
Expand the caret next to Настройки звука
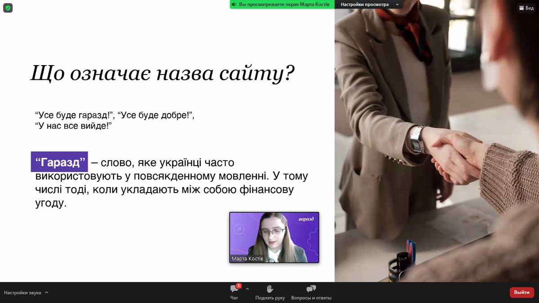tap(47, 293)
